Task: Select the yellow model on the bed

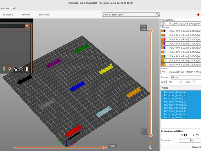Action: pyautogui.click(x=106, y=69)
